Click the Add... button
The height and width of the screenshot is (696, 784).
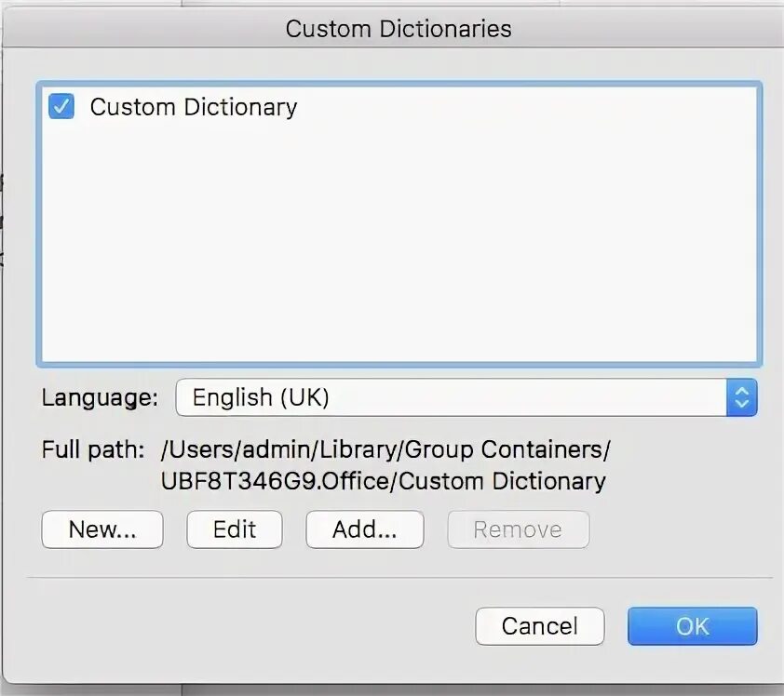point(365,529)
